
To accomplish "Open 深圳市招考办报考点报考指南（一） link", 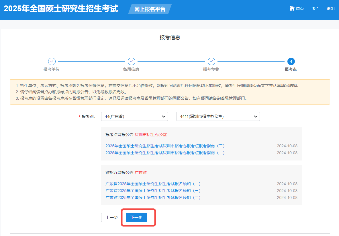I will 165,153.
